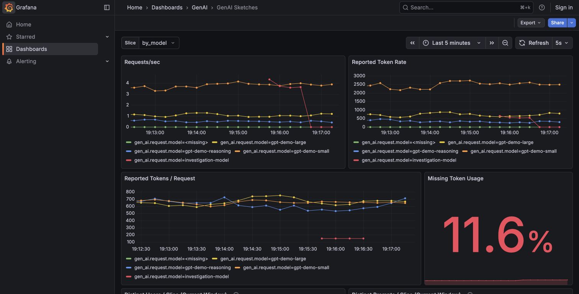Toggle gpt-demo-reasoning series in Reported Tokens / Request legend
579x294 pixels.
[x=183, y=268]
